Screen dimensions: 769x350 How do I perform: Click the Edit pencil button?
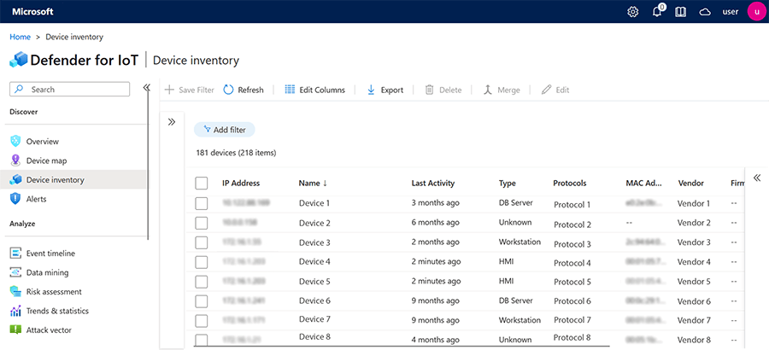pyautogui.click(x=555, y=90)
